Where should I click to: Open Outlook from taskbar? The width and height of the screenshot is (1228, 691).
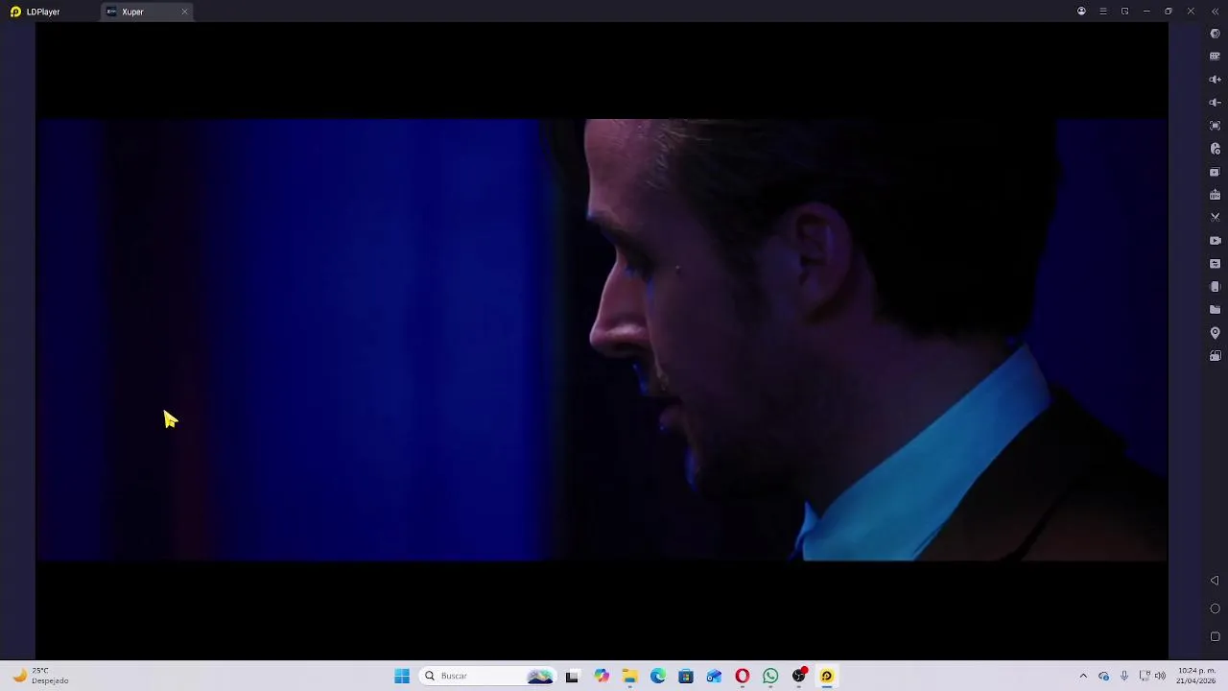714,676
